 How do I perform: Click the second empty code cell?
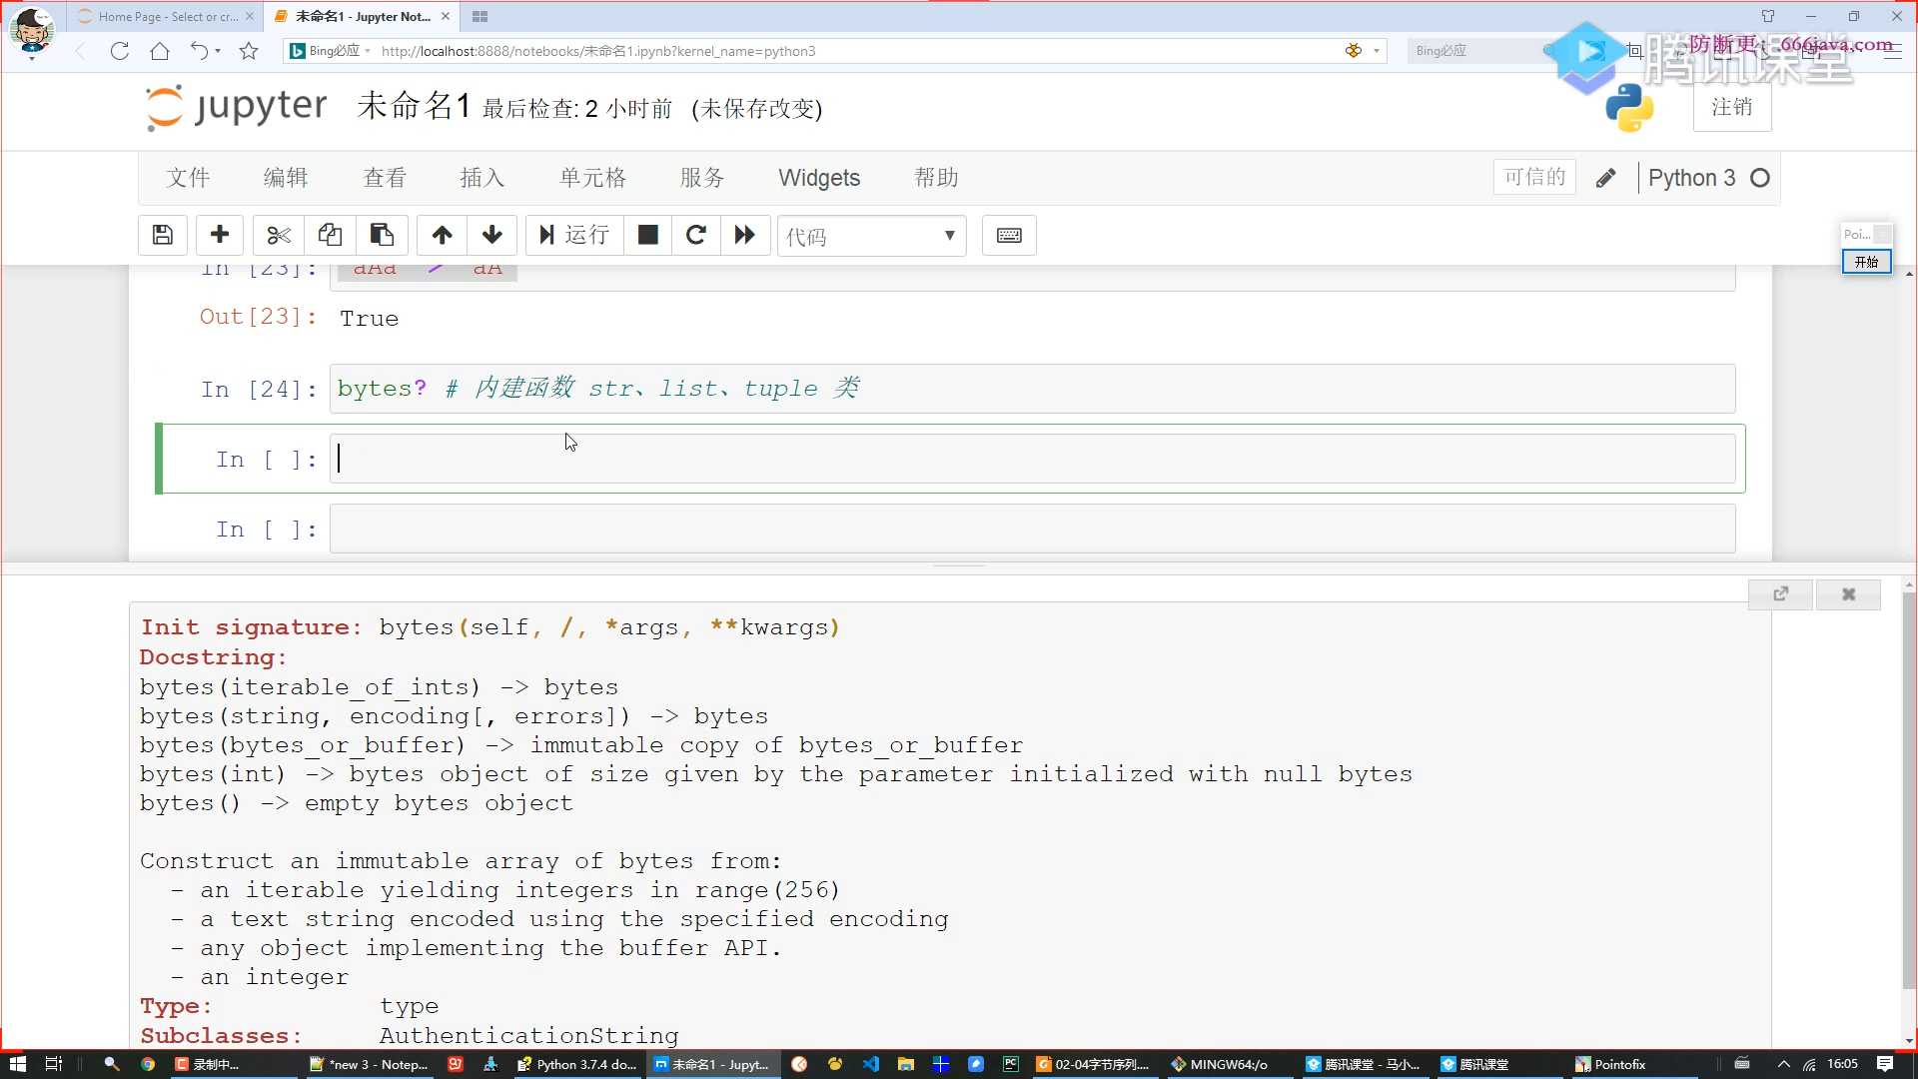pos(1032,529)
